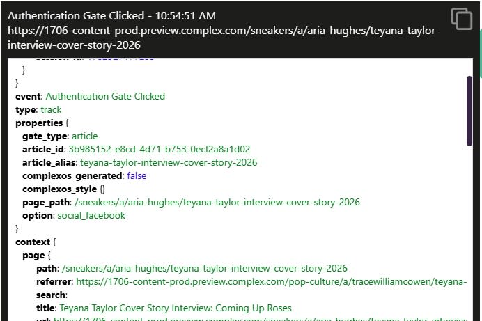Image resolution: width=482 pixels, height=321 pixels.
Task: Click the complexos_generated key label
Action: click(x=72, y=175)
